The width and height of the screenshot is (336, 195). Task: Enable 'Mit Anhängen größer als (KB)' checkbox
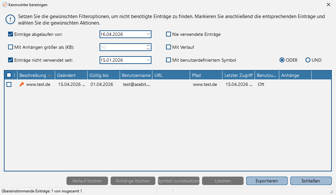[10, 47]
